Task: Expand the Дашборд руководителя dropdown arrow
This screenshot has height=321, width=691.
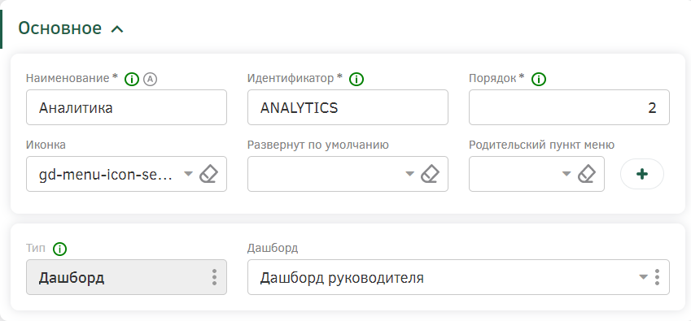Action: point(644,277)
